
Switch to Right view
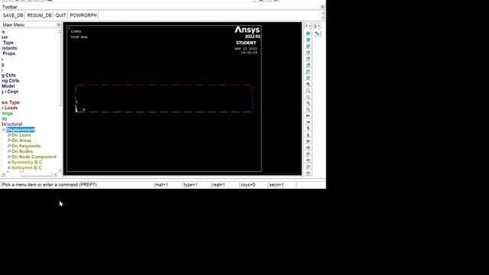click(308, 53)
